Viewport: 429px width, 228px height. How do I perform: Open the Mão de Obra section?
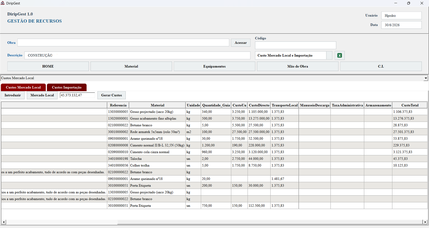coord(298,66)
